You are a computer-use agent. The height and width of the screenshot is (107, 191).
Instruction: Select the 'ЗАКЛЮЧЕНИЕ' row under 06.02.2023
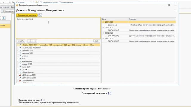click(139, 36)
